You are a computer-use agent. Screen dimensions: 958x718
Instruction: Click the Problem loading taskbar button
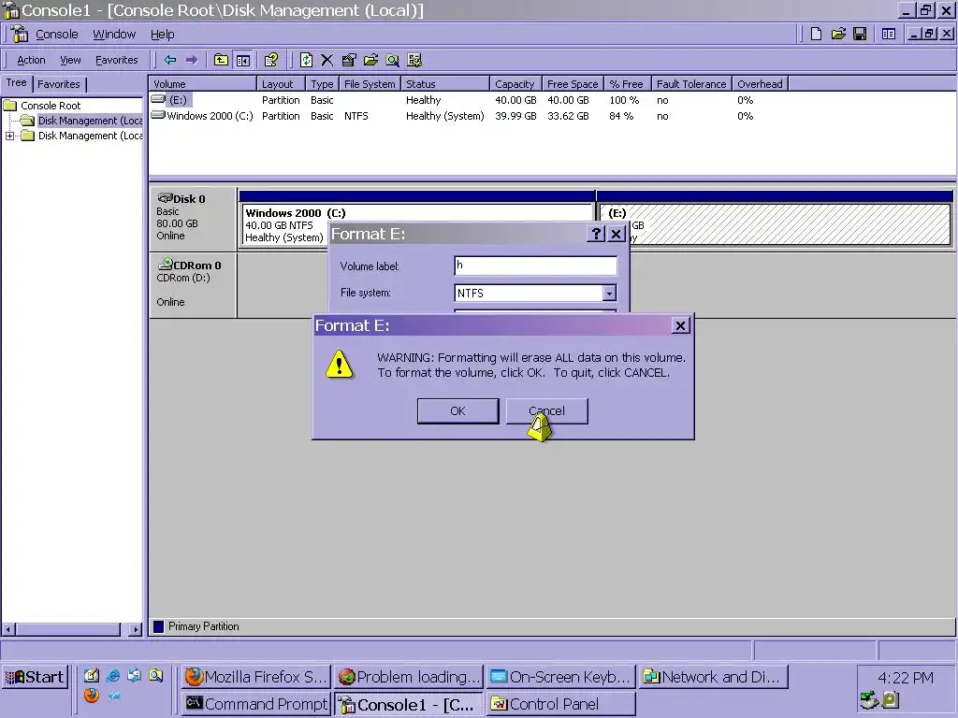tap(409, 677)
